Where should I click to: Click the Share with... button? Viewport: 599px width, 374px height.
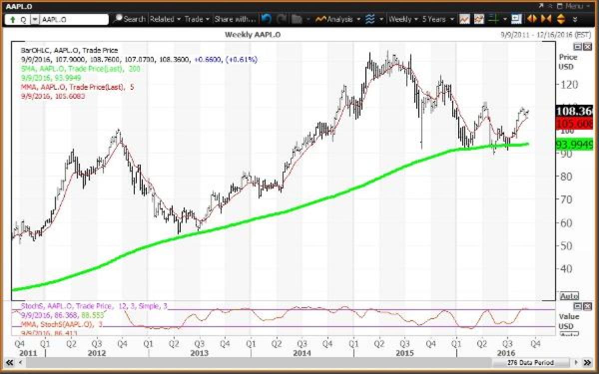pyautogui.click(x=235, y=19)
